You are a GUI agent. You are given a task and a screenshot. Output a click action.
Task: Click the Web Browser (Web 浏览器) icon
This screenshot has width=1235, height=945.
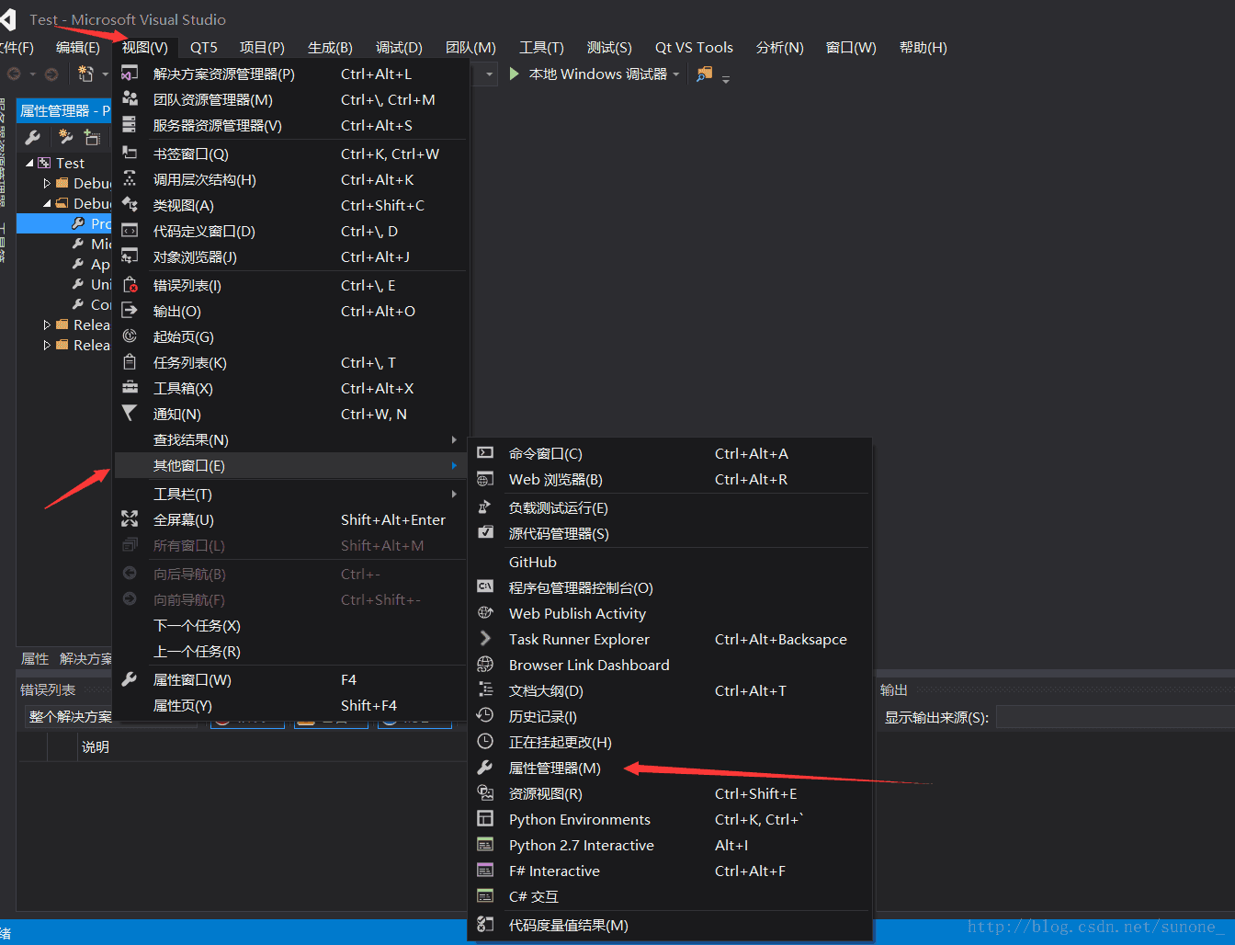point(485,478)
